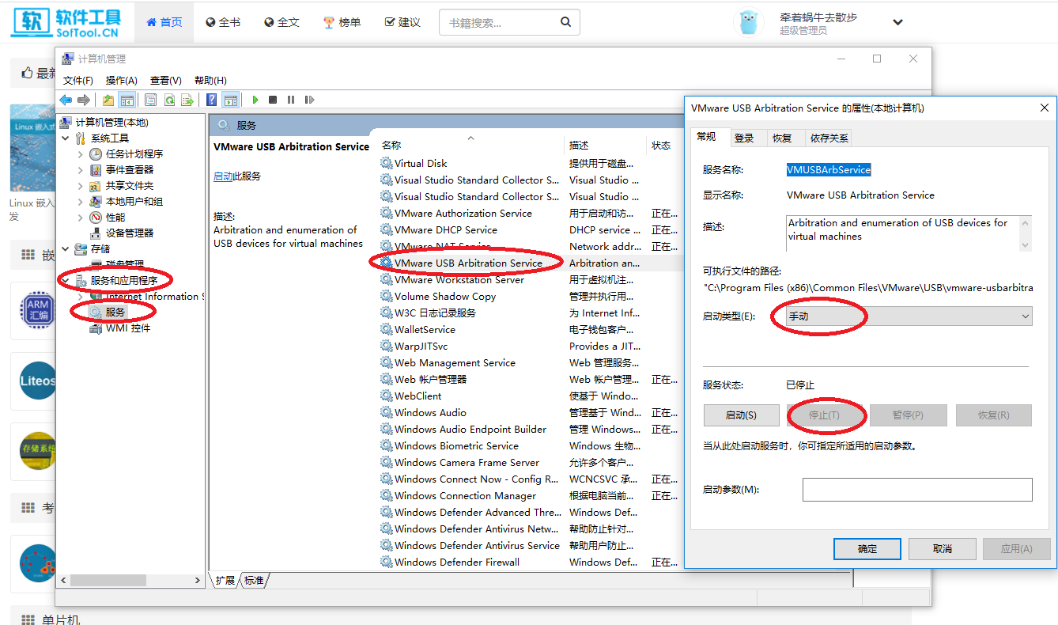Open the user account dropdown arrow on website
Viewport: 1058px width, 625px height.
point(897,22)
